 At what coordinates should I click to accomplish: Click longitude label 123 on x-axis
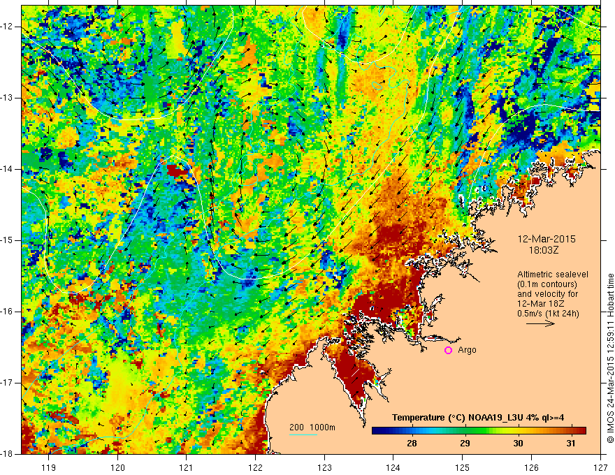pyautogui.click(x=324, y=467)
